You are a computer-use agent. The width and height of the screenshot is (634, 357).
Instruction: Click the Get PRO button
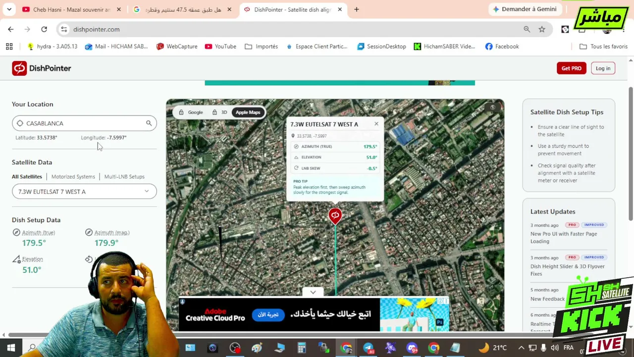pyautogui.click(x=572, y=68)
